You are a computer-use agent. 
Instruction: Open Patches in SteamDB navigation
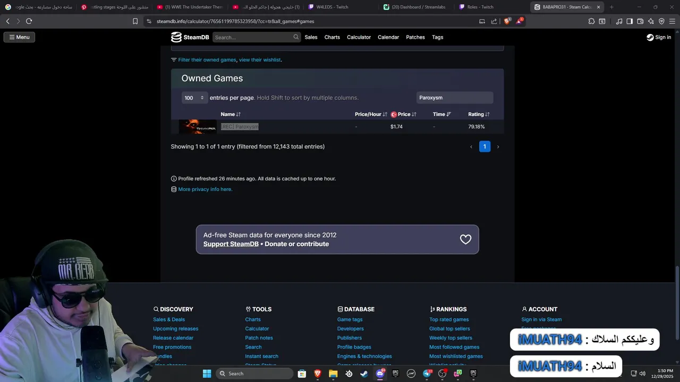tap(415, 37)
